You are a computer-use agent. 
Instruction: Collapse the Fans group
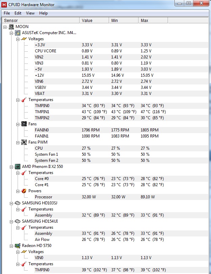pyautogui.click(x=18, y=124)
